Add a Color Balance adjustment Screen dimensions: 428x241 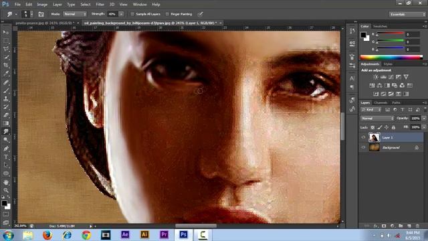coord(379,86)
